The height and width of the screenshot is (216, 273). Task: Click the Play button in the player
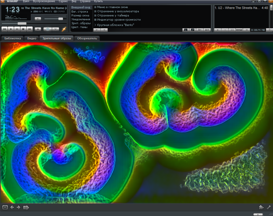click(11, 29)
